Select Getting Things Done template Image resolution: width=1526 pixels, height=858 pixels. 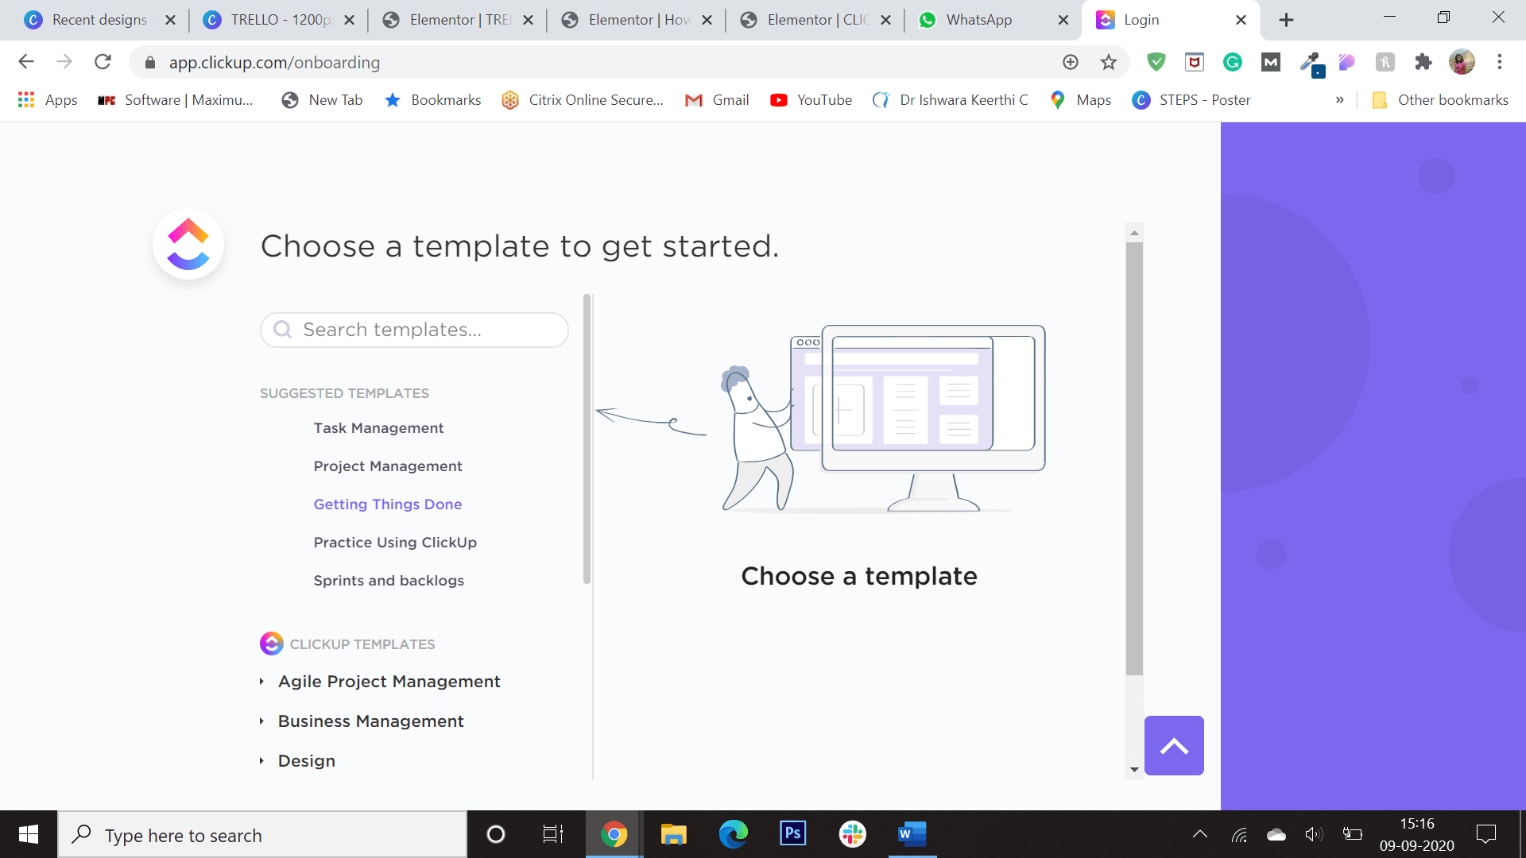click(388, 504)
